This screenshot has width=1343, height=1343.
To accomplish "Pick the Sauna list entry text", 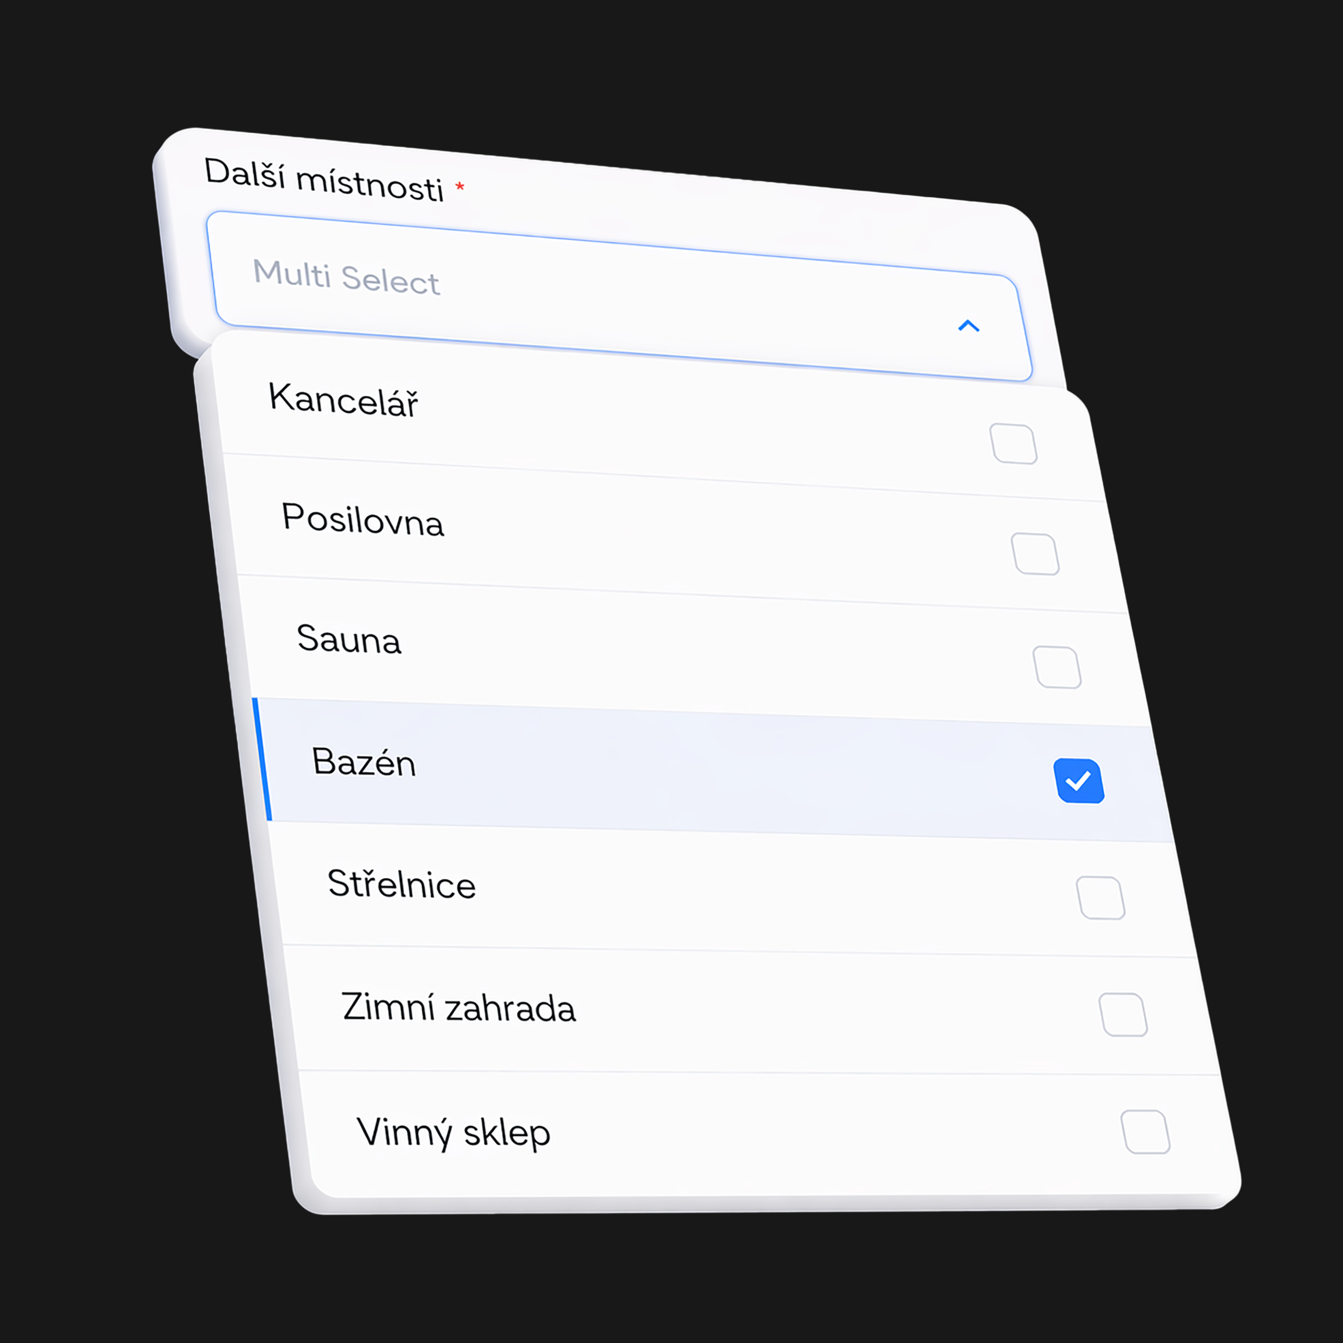I will [349, 639].
